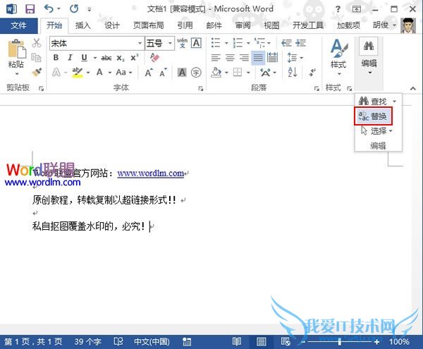
Task: Click the spelling check book icon in status bar
Action: point(118,342)
